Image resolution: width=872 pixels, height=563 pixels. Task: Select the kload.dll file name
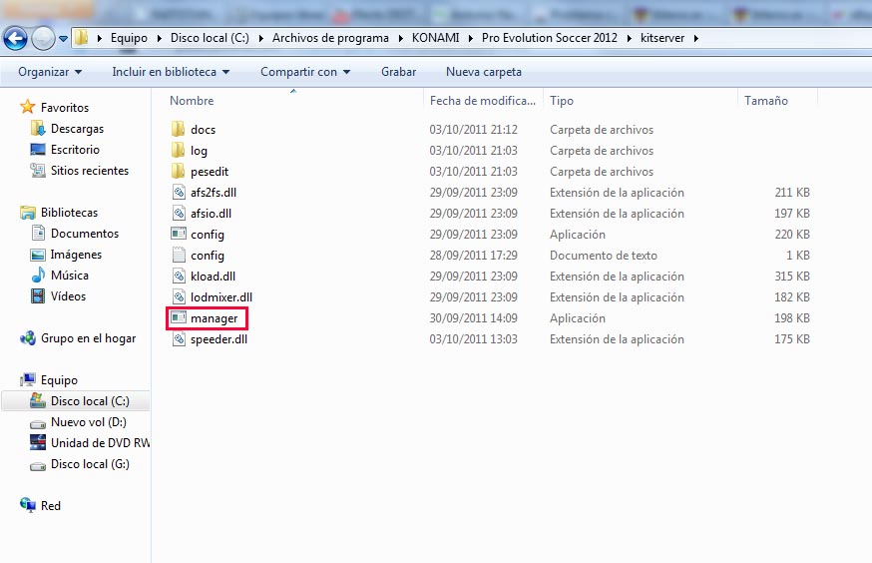(213, 277)
